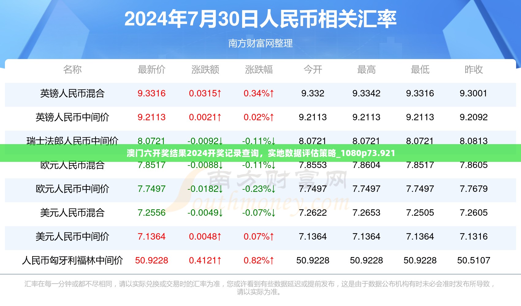This screenshot has width=521, height=306.
Task: Select the row name 美元人民币混合
Action: point(72,213)
